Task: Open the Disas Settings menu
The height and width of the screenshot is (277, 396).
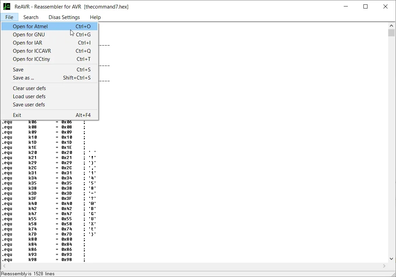Action: (x=64, y=17)
